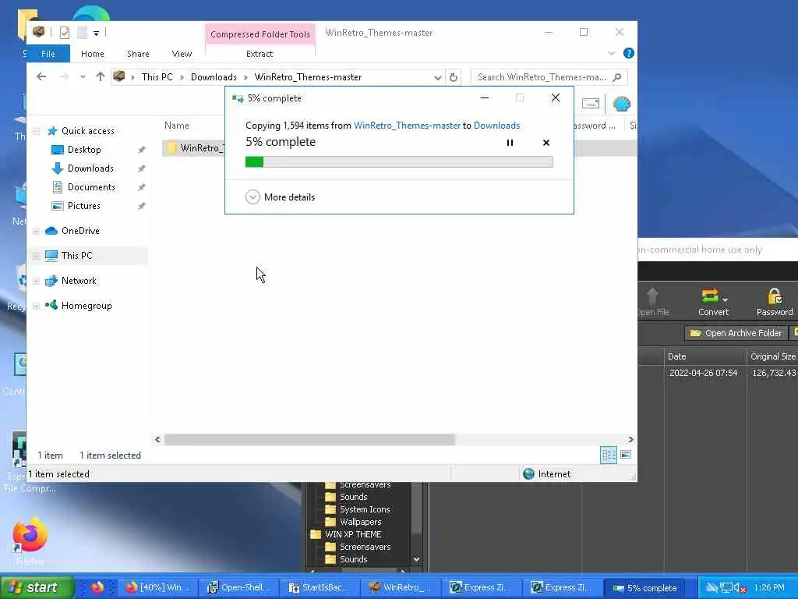Viewport: 798px width, 599px height.
Task: Collapse the ribbon with the chevron
Action: tap(611, 53)
